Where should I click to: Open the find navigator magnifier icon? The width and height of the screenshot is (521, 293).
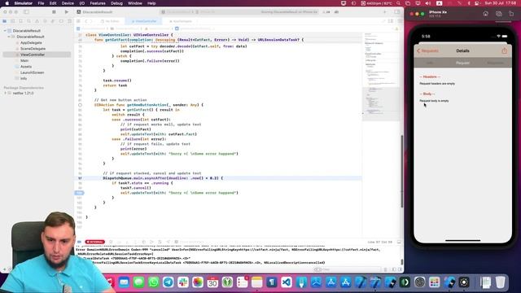(x=29, y=21)
